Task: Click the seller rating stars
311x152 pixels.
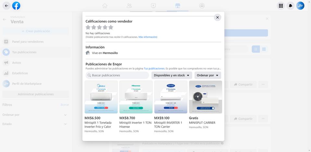Action: point(99,27)
